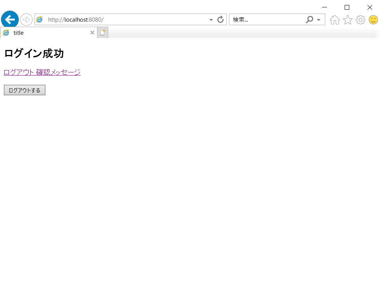Select the 'title' tab

pyautogui.click(x=49, y=33)
